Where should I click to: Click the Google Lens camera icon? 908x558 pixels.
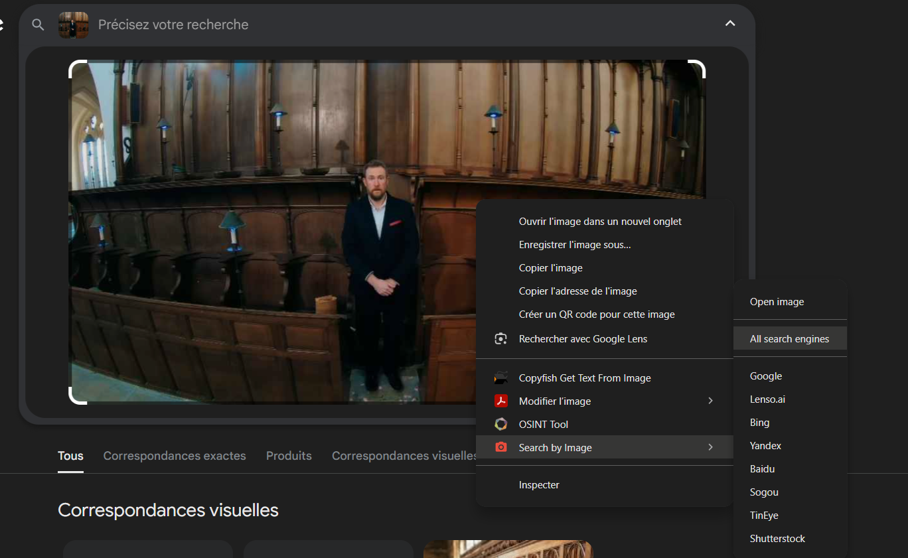(x=501, y=339)
